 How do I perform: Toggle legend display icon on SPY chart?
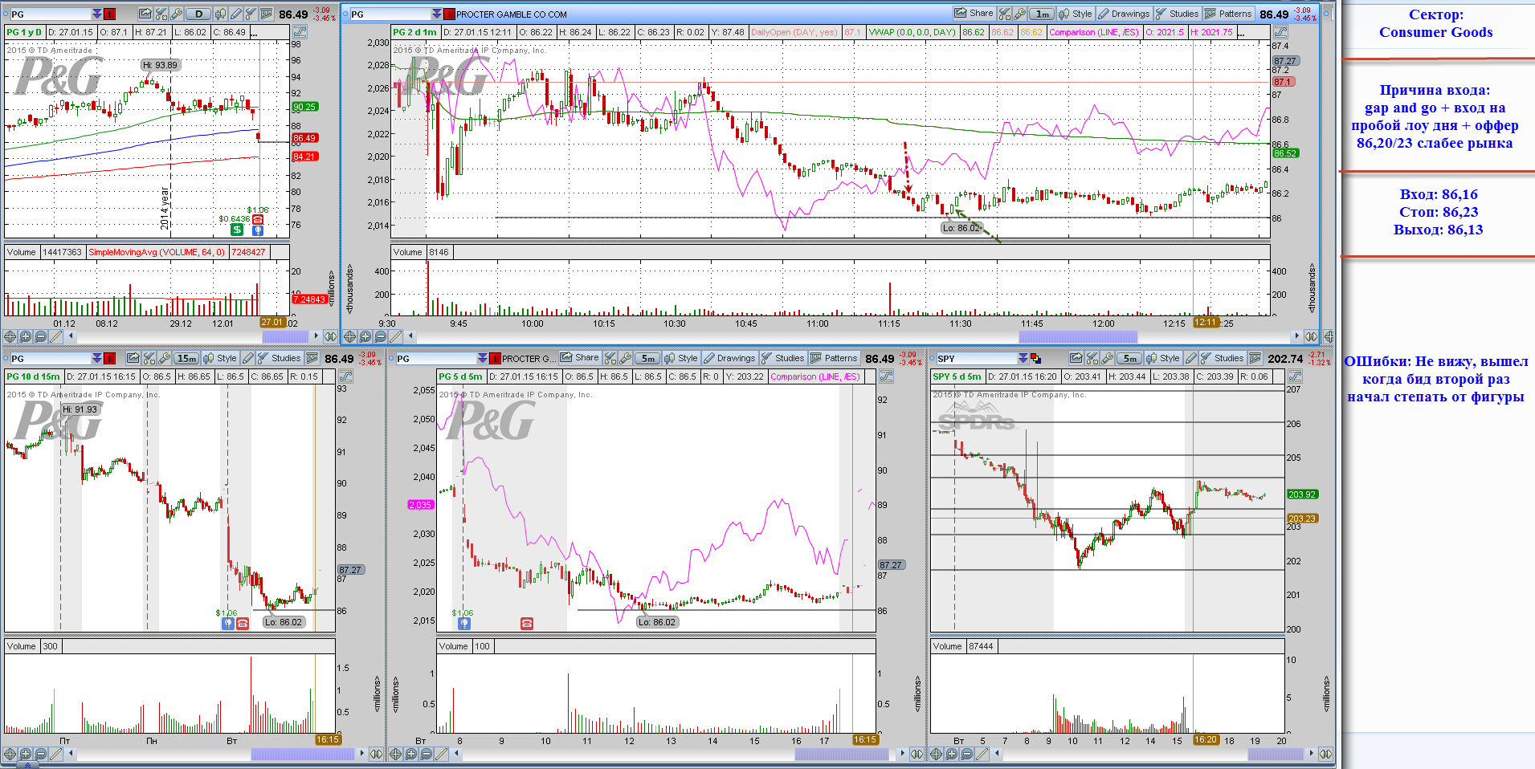(1294, 376)
